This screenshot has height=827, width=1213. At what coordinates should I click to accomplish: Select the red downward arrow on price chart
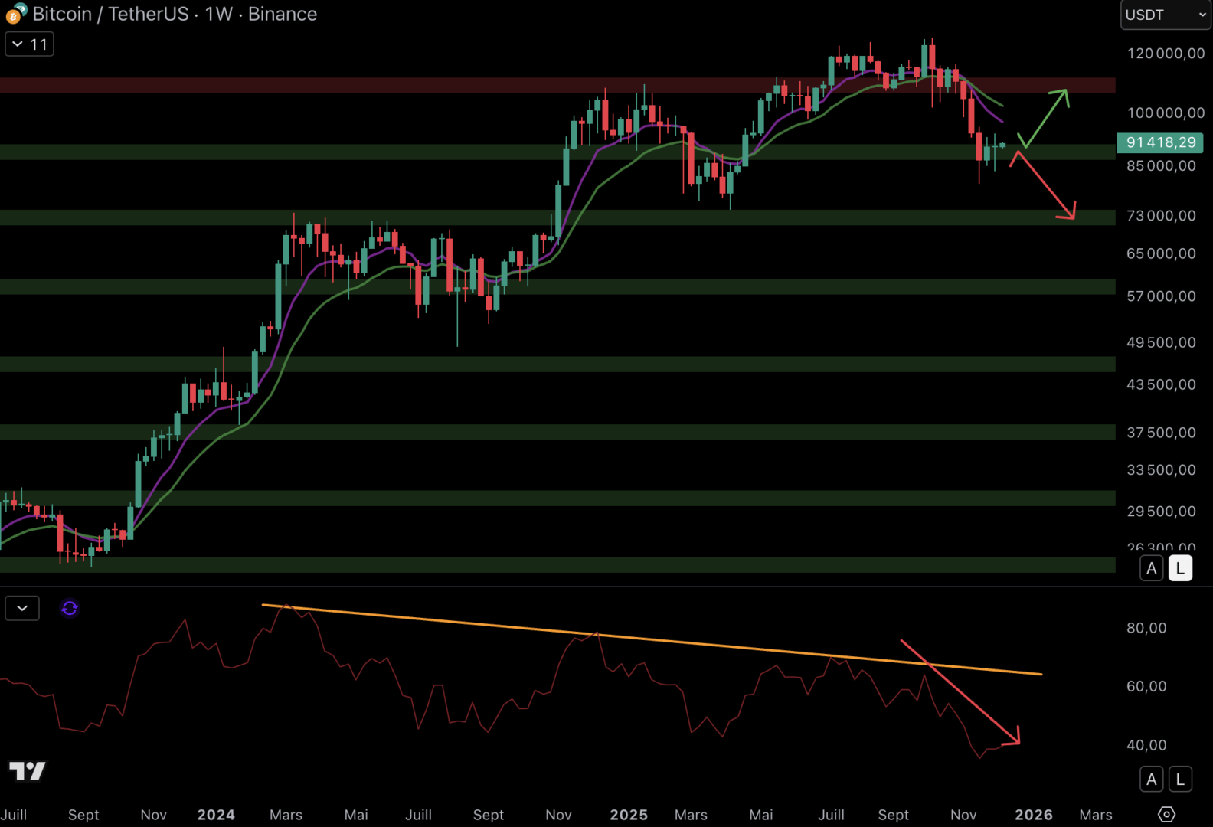1045,186
